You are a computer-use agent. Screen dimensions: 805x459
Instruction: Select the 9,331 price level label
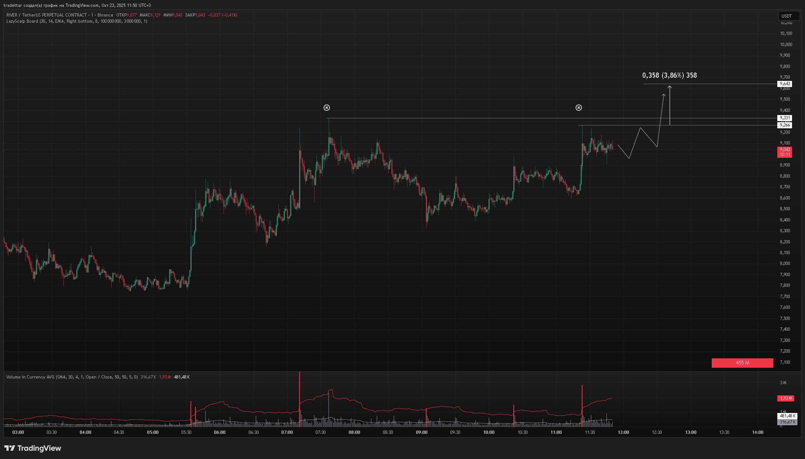click(784, 118)
